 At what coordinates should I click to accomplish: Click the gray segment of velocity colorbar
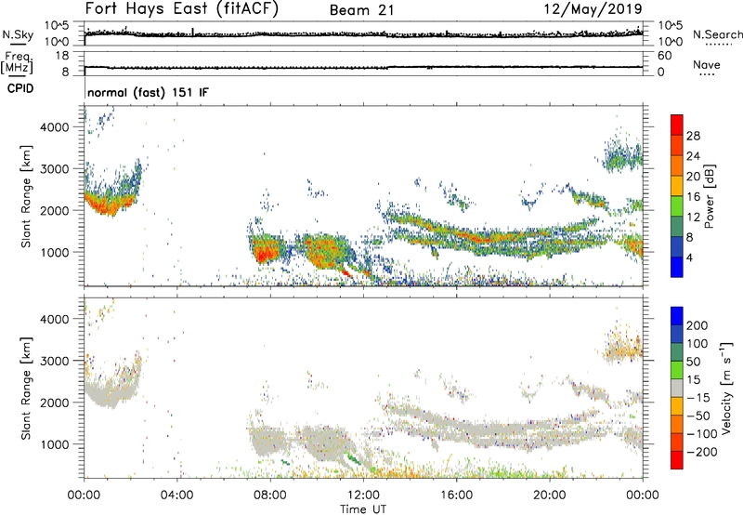pos(677,388)
